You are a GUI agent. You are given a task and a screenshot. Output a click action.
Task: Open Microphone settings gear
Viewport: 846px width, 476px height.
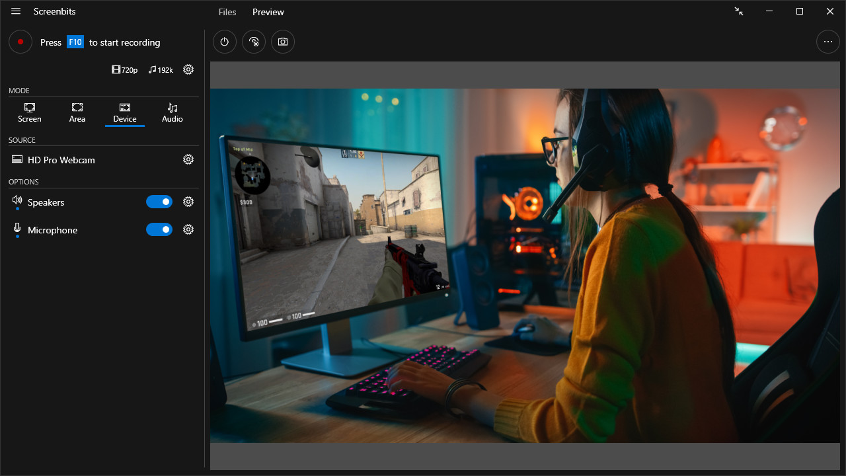click(x=188, y=229)
